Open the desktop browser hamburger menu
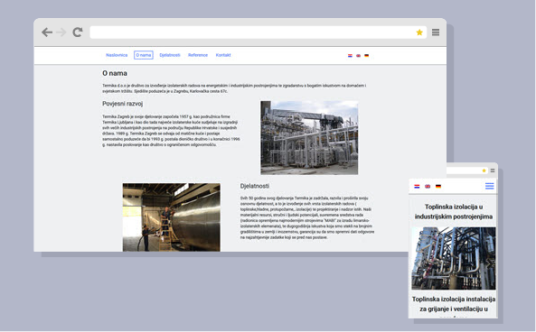This screenshot has width=536, height=332. tap(436, 32)
